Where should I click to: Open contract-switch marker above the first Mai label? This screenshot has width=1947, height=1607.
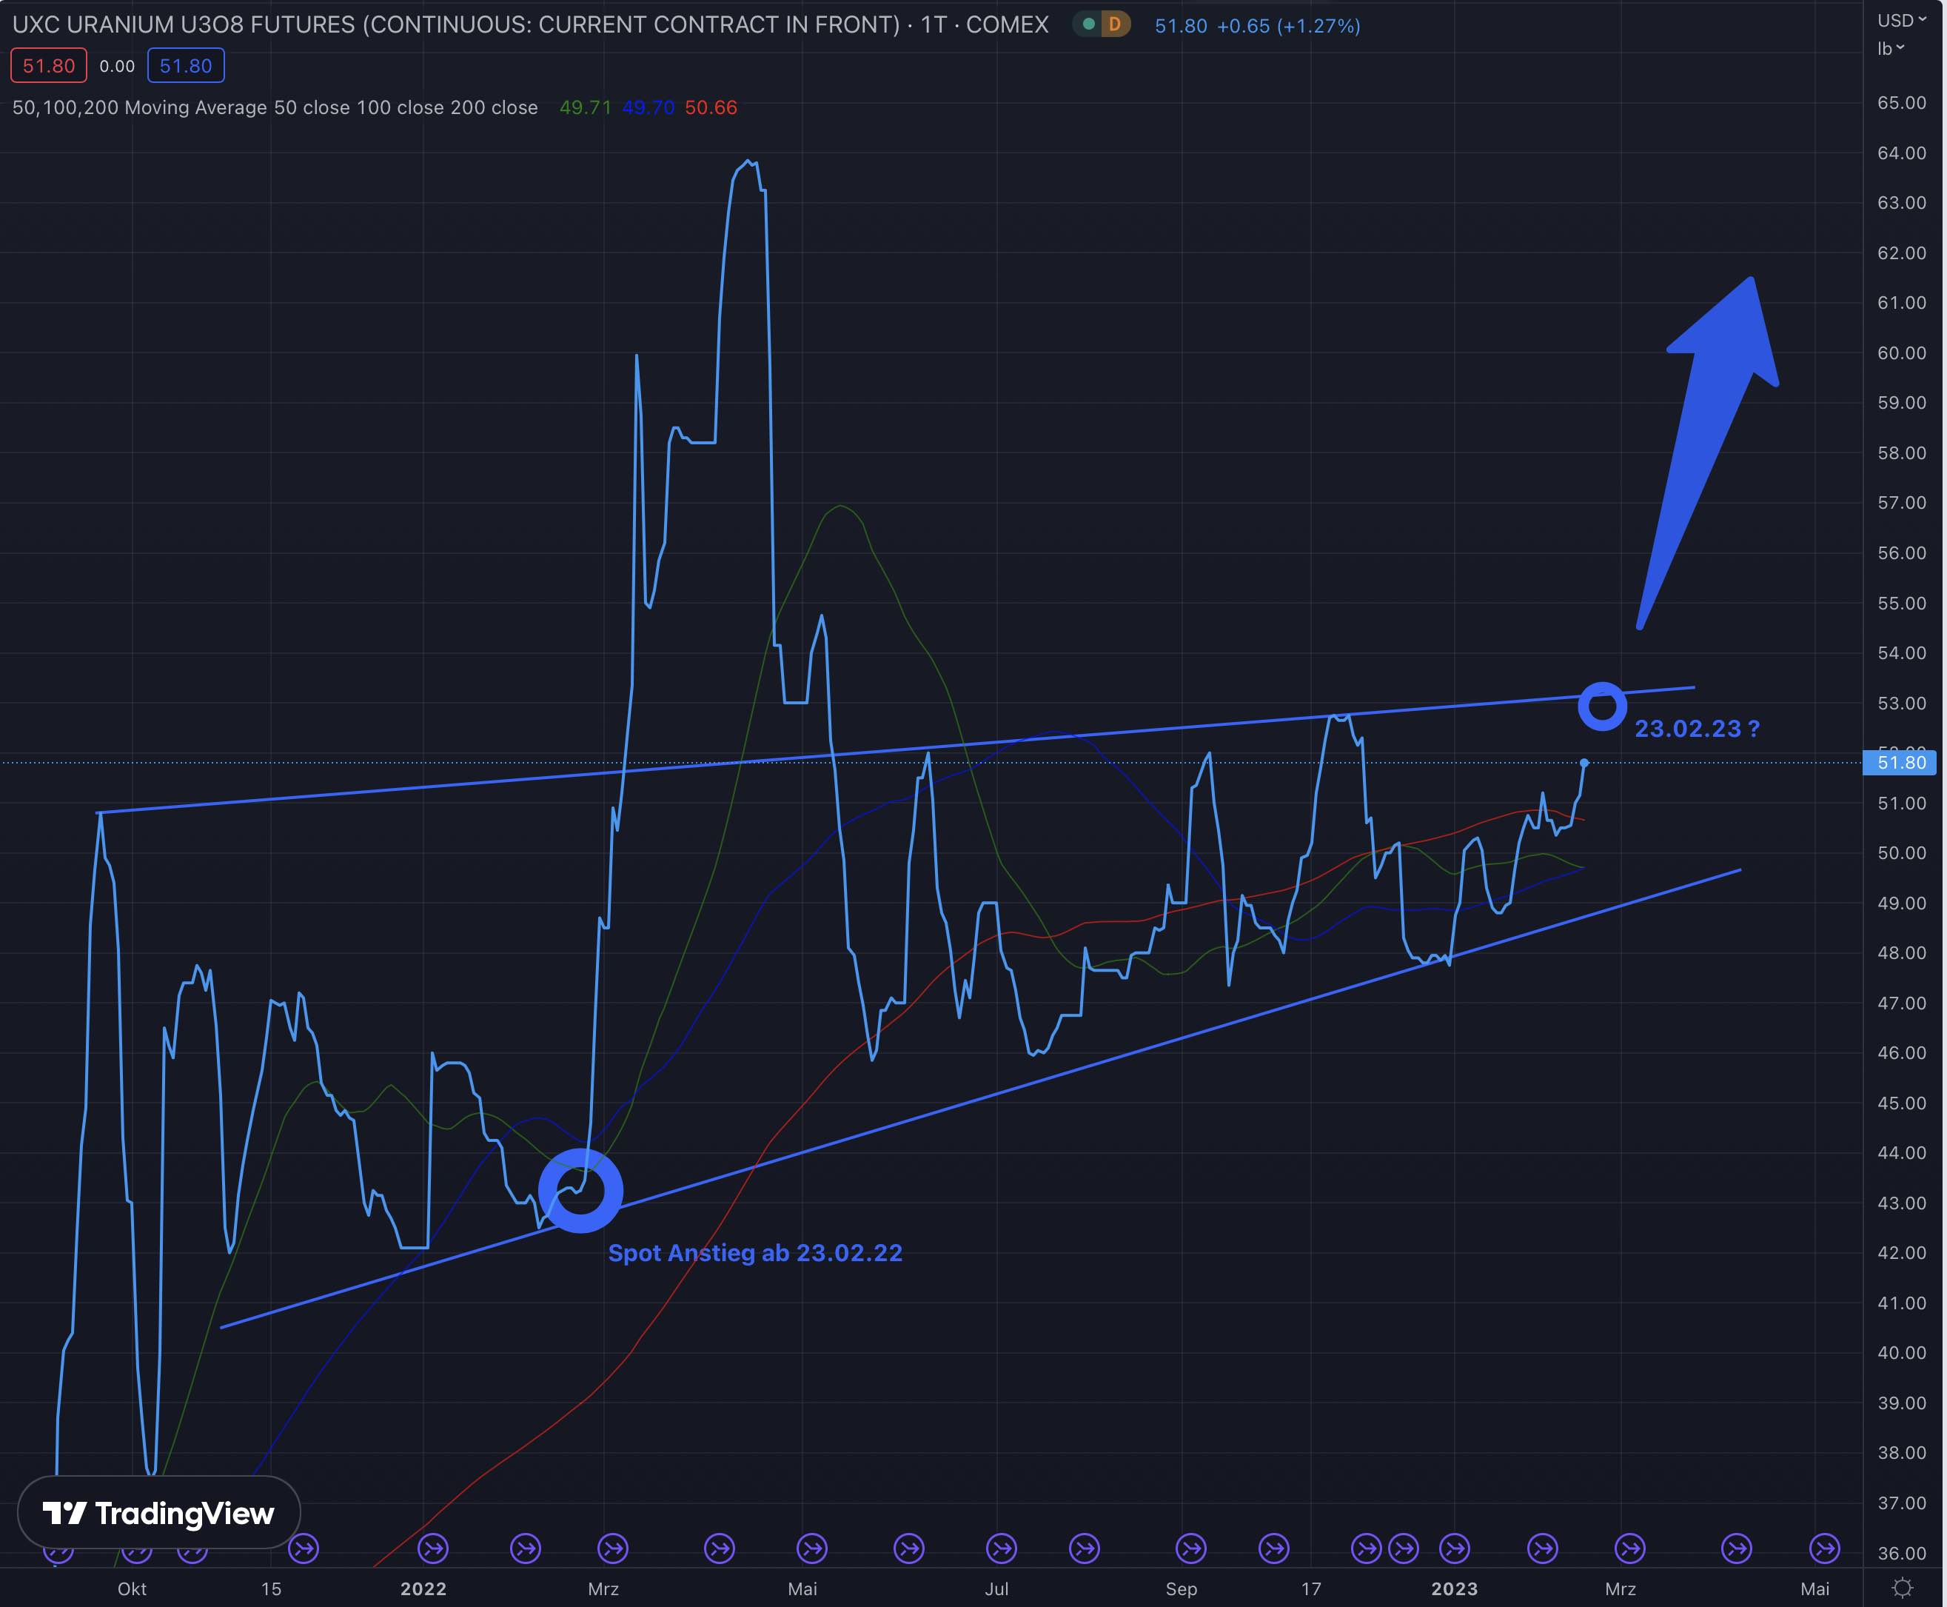click(811, 1548)
